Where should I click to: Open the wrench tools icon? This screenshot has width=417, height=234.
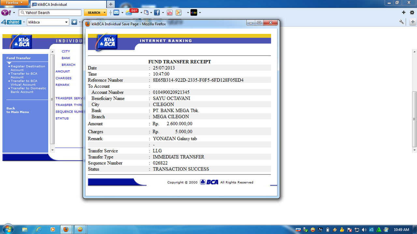pos(402,22)
